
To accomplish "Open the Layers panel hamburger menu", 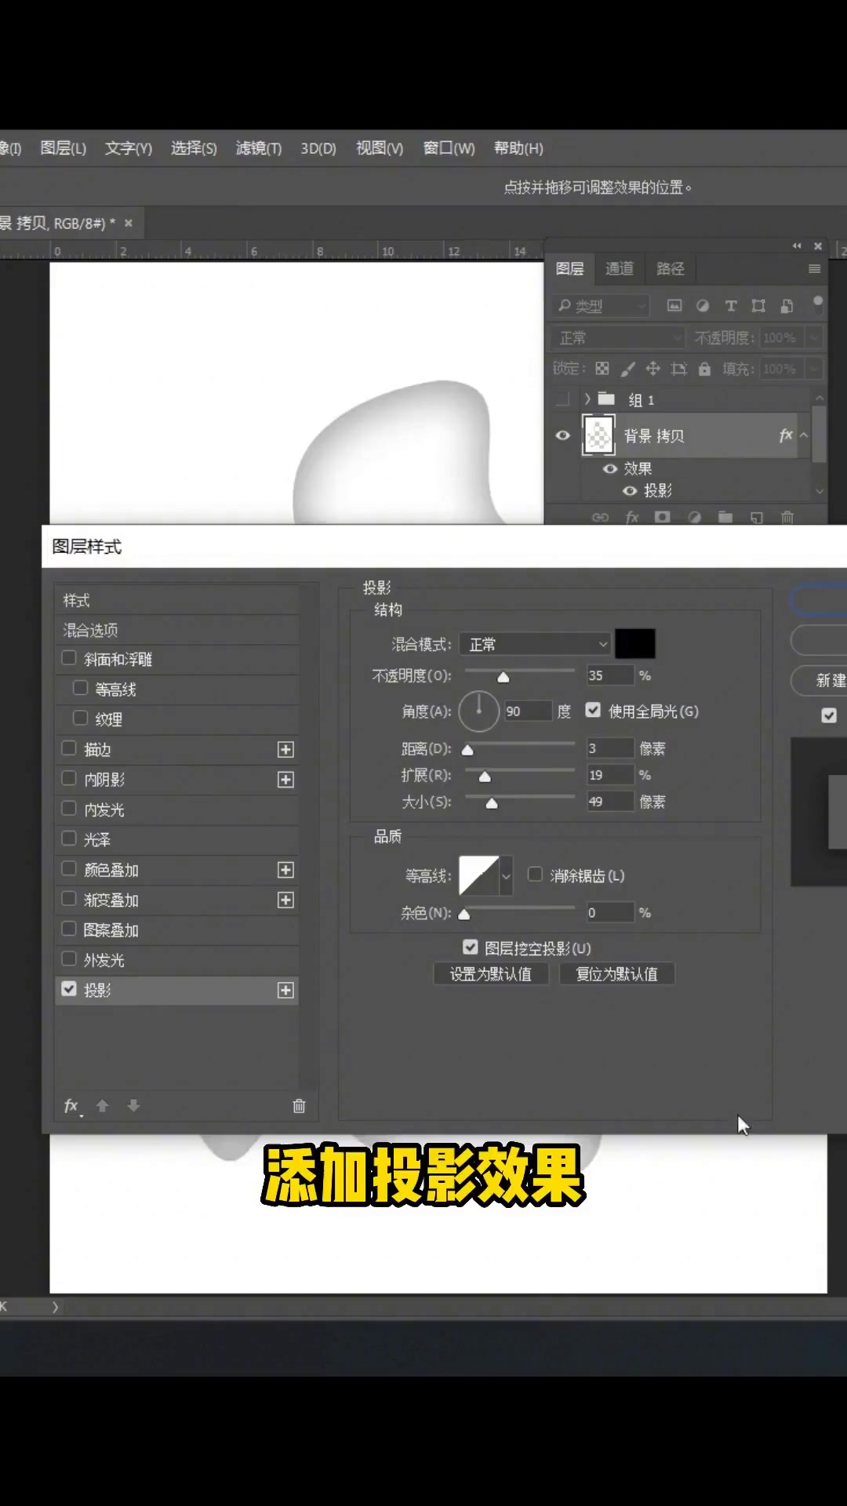I will coord(814,269).
